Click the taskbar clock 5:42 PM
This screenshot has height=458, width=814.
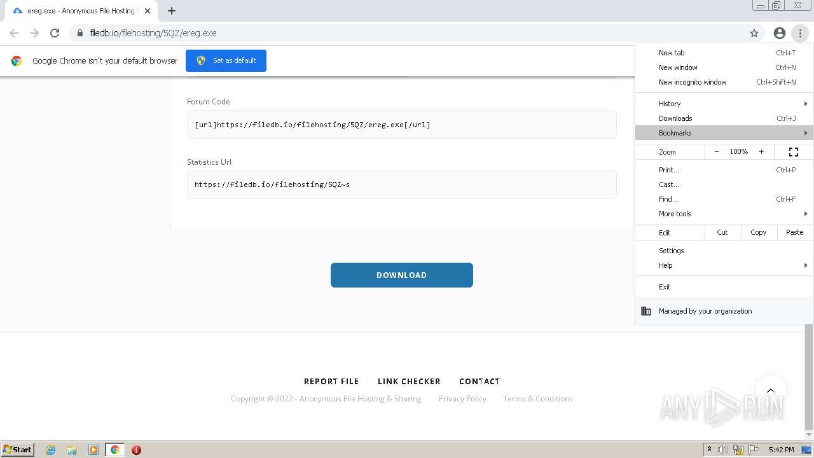coord(781,450)
